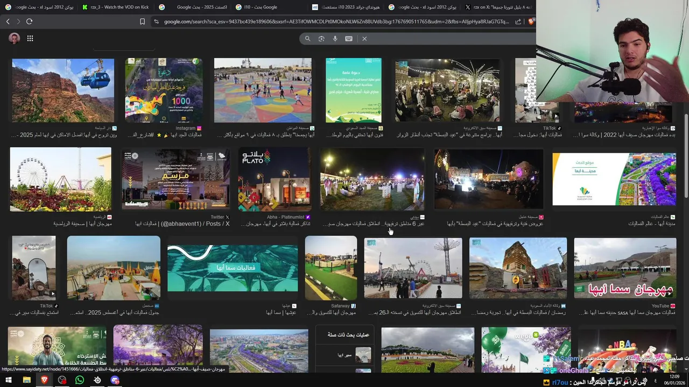Image resolution: width=689 pixels, height=387 pixels.
Task: Bookmark this page with the bookmark icon
Action: tap(142, 21)
